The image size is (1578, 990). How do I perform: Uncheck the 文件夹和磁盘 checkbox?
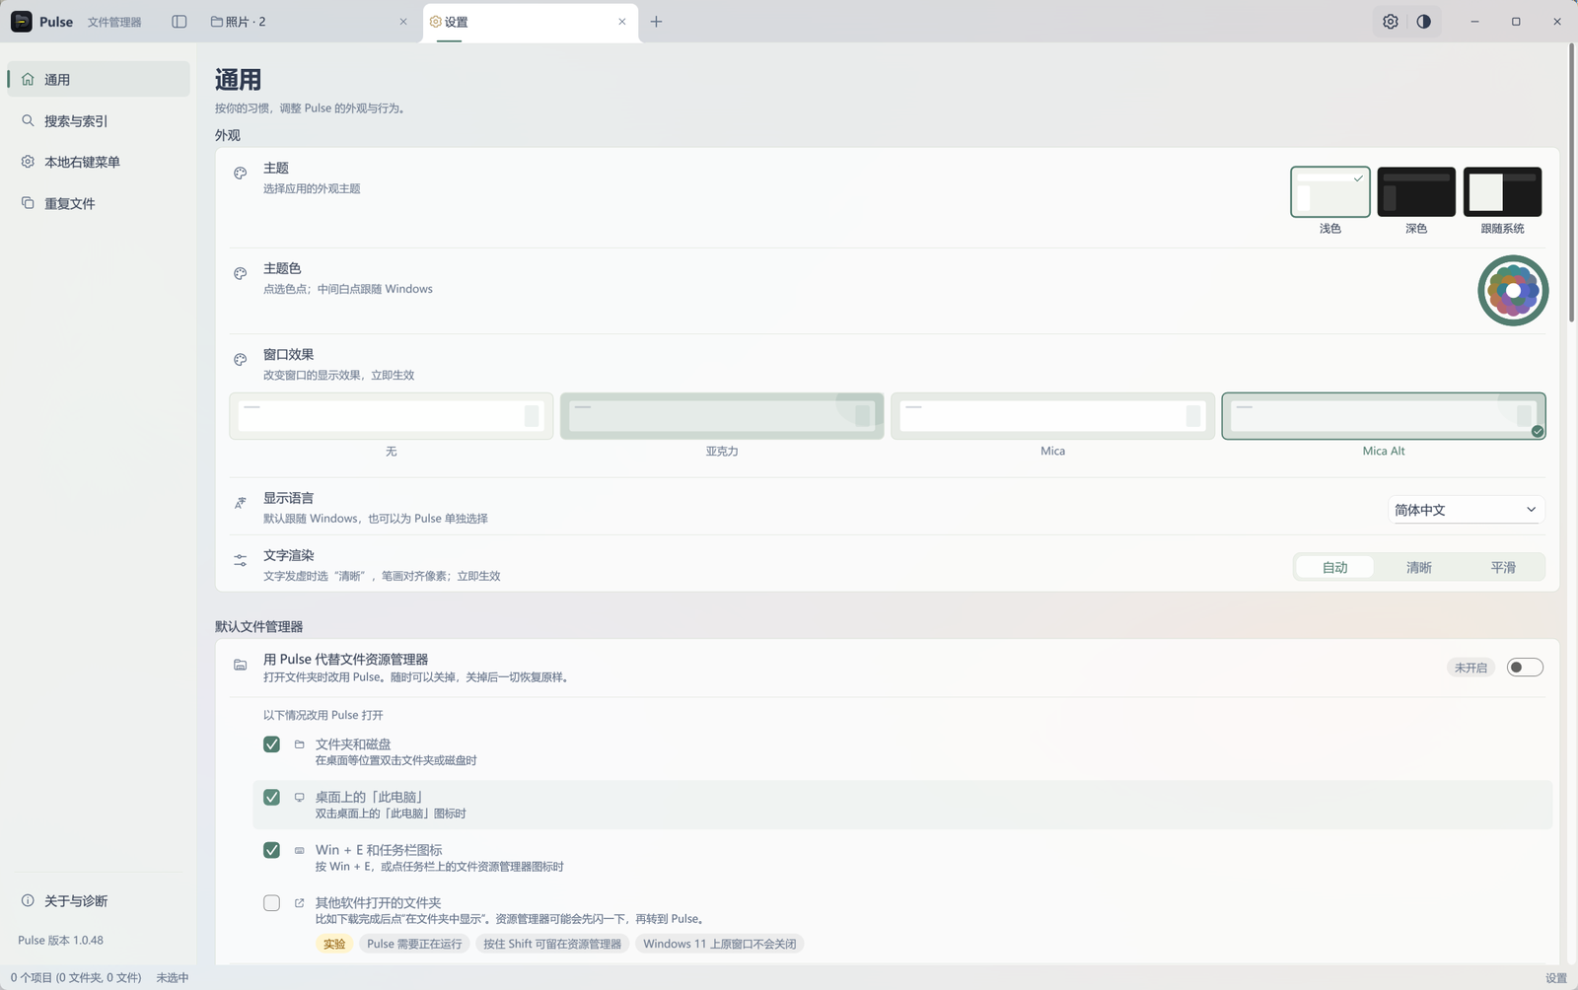[271, 744]
